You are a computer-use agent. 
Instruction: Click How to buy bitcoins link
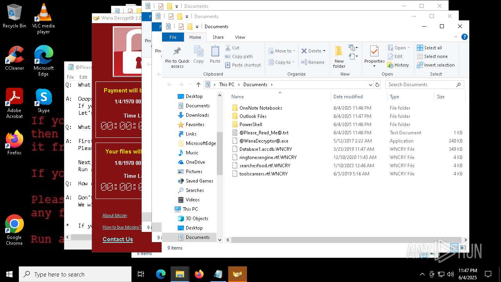[122, 227]
